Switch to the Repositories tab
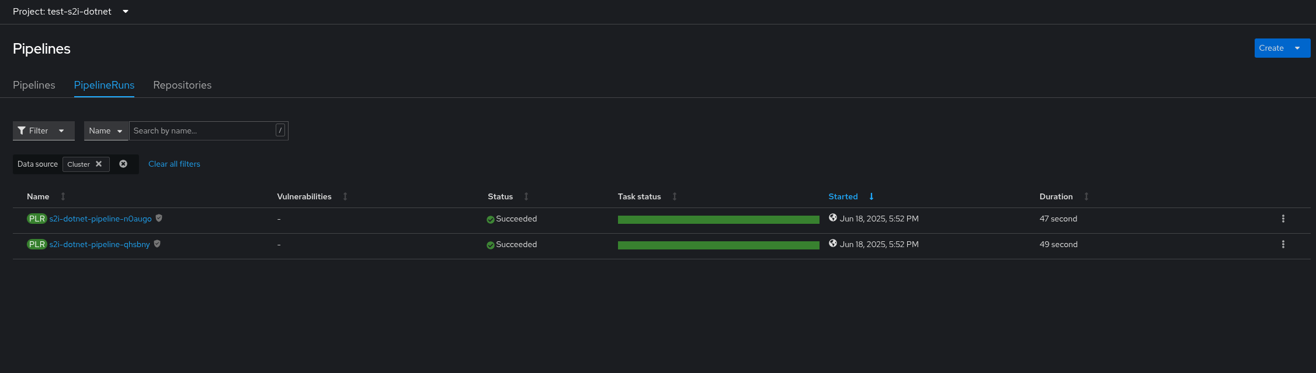 pyautogui.click(x=182, y=85)
